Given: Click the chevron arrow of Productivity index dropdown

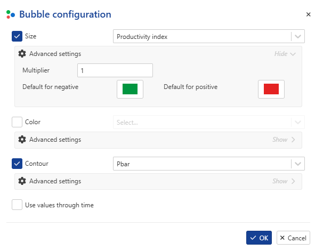Looking at the screenshot, I should click(x=298, y=37).
